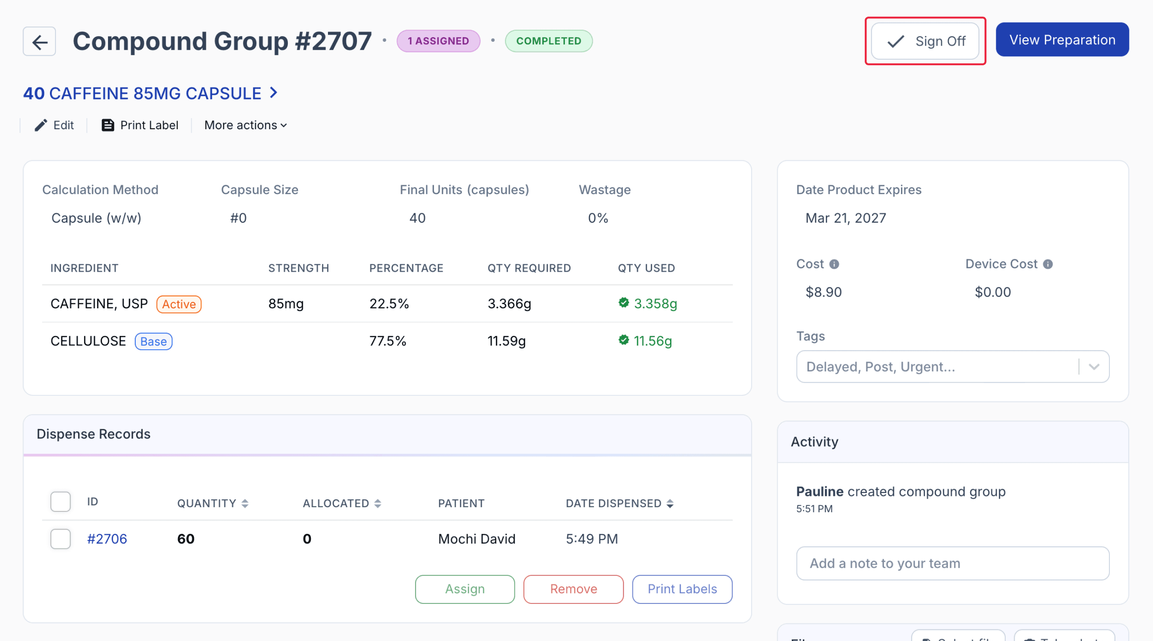Click the 1 ASSIGNED badge

[x=438, y=41]
